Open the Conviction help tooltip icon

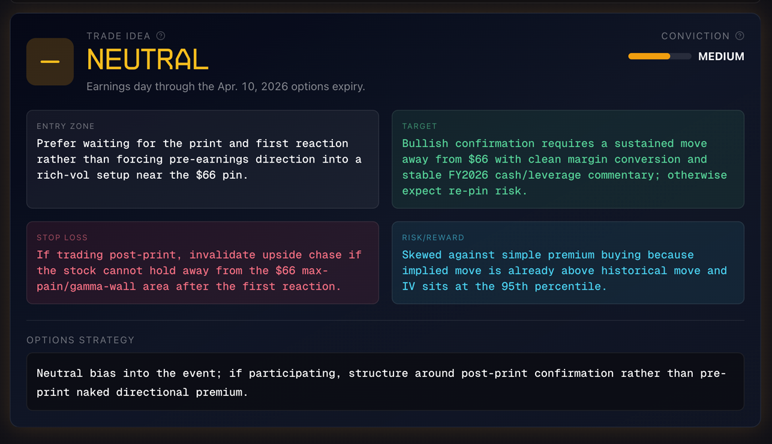740,36
